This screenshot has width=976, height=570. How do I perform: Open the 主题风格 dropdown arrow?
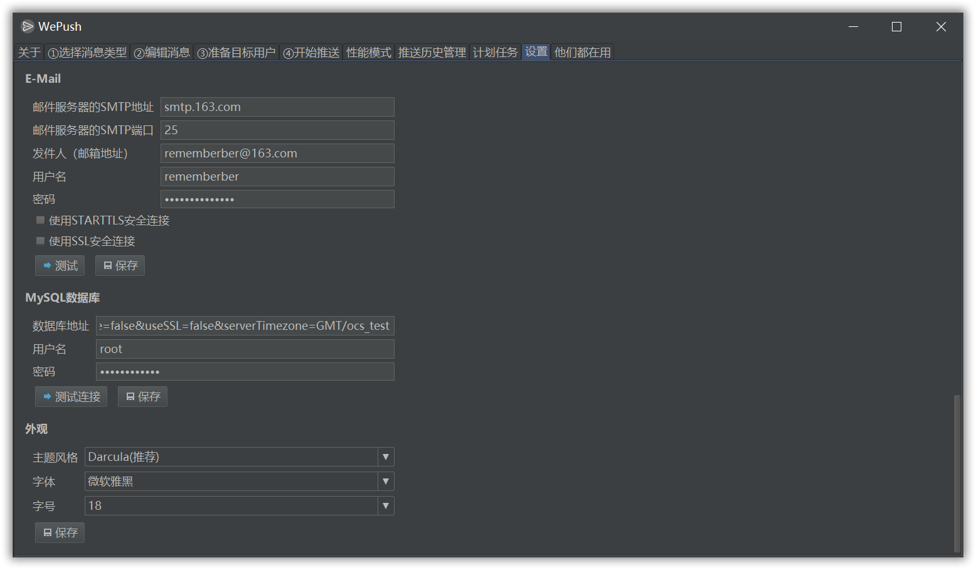click(x=386, y=457)
